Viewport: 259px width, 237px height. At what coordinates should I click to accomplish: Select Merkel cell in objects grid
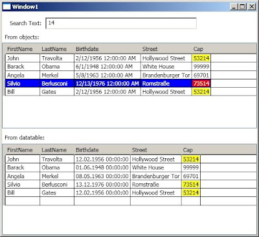57,75
